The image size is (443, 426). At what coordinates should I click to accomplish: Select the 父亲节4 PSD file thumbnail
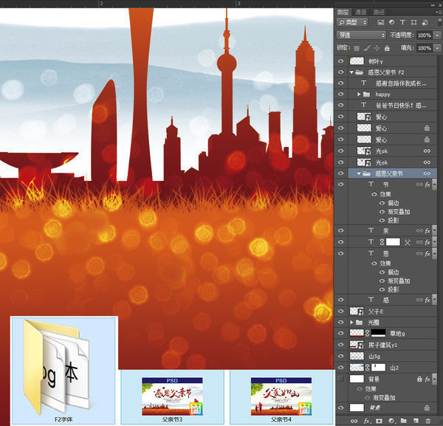click(x=281, y=397)
